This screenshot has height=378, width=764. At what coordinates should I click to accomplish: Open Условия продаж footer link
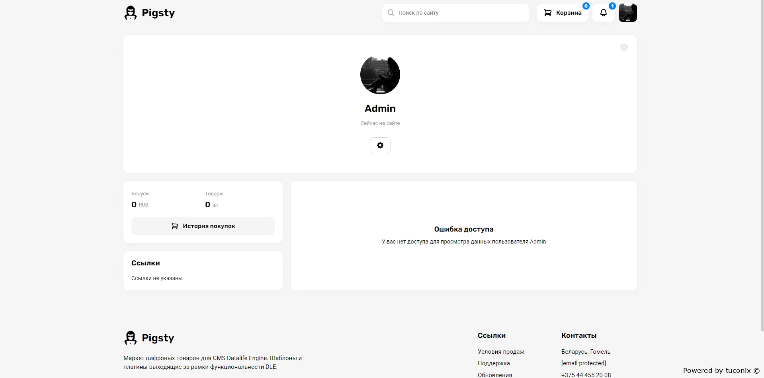coord(501,352)
